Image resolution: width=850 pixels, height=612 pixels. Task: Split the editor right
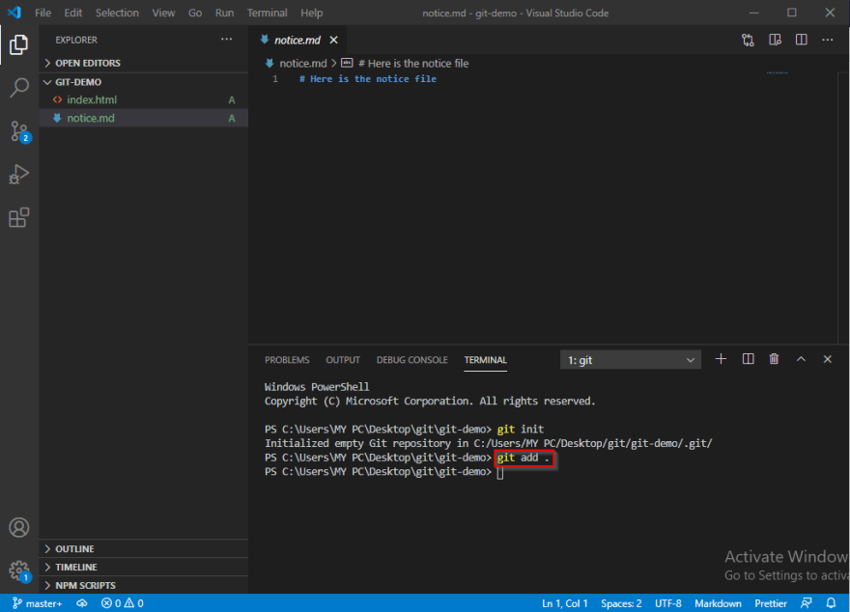pyautogui.click(x=801, y=40)
